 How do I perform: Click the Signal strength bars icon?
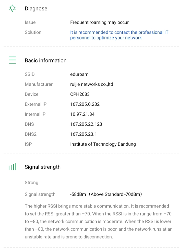point(12,167)
